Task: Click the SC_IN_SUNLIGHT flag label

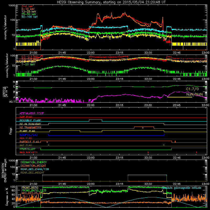Action: tap(30, 124)
